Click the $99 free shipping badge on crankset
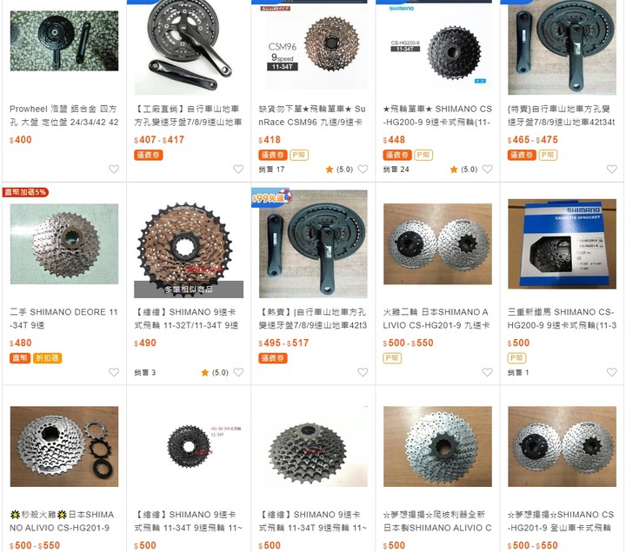Screen dimensions: 626x553 [x=271, y=198]
